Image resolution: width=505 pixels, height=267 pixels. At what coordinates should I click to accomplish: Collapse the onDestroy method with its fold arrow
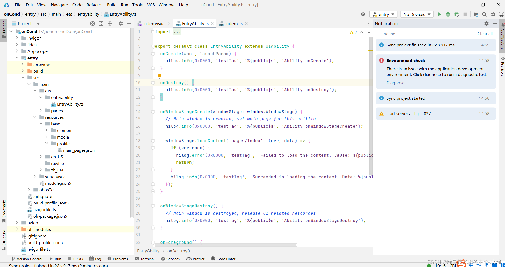[x=153, y=83]
